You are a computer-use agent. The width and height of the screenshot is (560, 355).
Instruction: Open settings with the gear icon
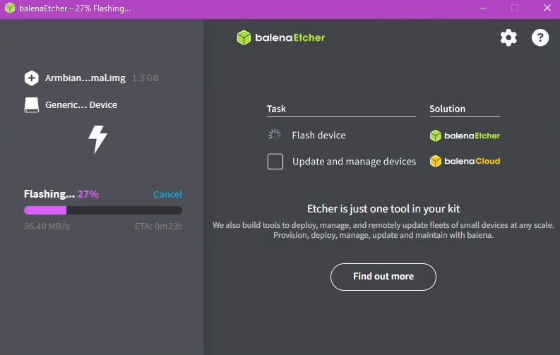[x=508, y=37]
